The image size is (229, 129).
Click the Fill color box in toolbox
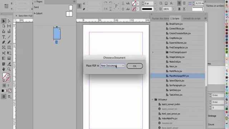[x=5, y=76]
